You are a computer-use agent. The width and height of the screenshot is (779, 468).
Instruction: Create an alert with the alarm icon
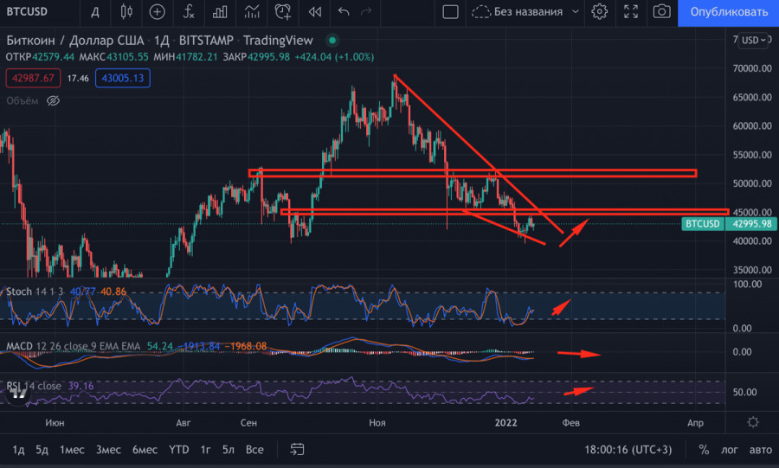point(283,11)
